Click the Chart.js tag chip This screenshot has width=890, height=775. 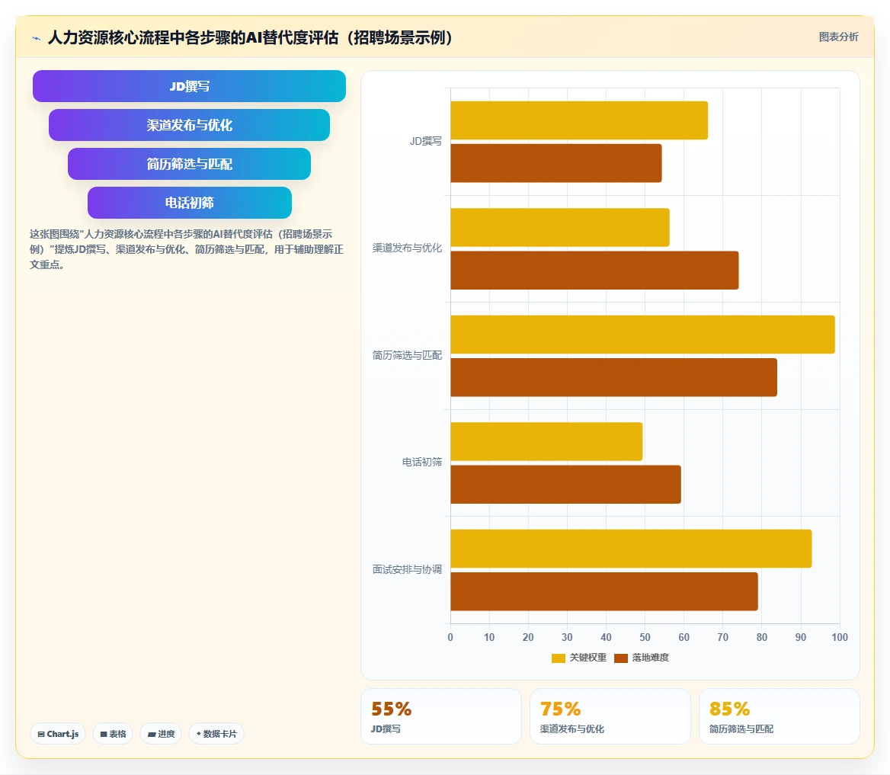[x=58, y=734]
